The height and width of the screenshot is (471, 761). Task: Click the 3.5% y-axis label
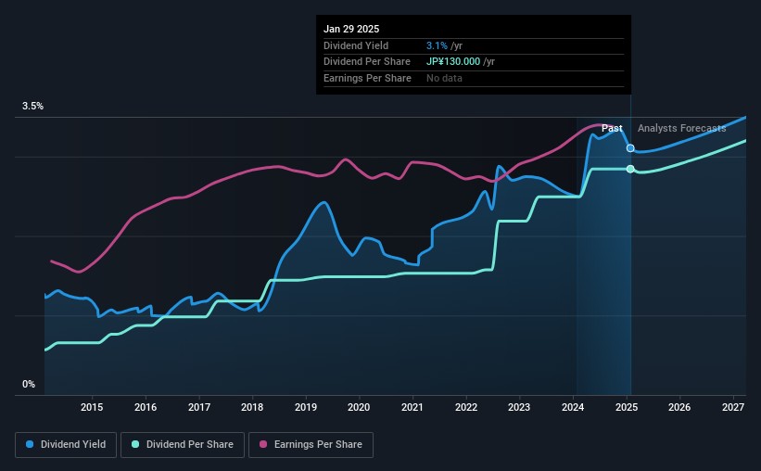[32, 106]
